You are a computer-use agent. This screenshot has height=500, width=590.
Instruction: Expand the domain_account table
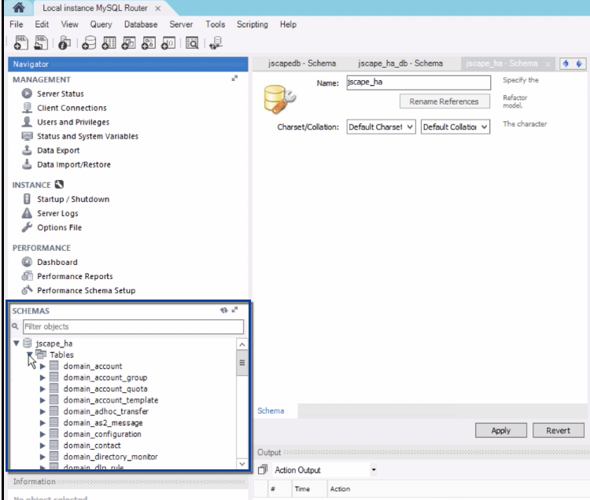pos(42,366)
